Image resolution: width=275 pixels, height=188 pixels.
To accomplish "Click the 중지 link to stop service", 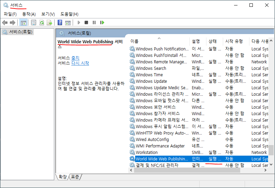I will coord(75,58).
